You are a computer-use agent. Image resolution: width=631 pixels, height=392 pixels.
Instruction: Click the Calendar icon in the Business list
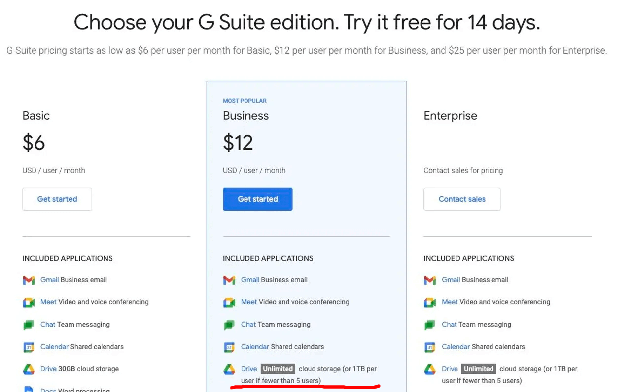coord(229,347)
